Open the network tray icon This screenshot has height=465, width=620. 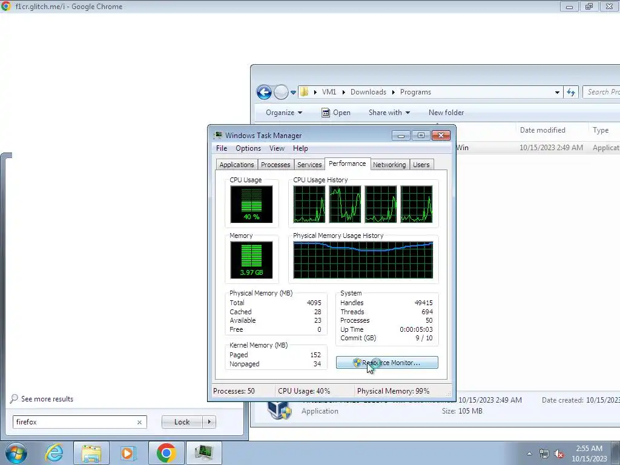click(544, 453)
